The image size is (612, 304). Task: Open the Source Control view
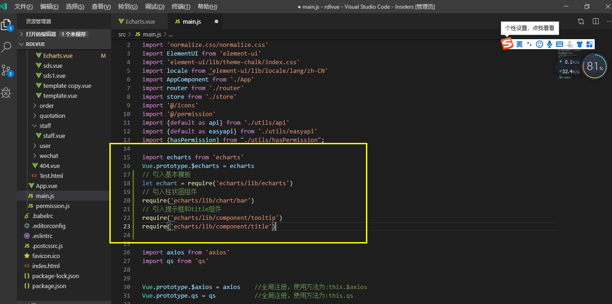6,70
